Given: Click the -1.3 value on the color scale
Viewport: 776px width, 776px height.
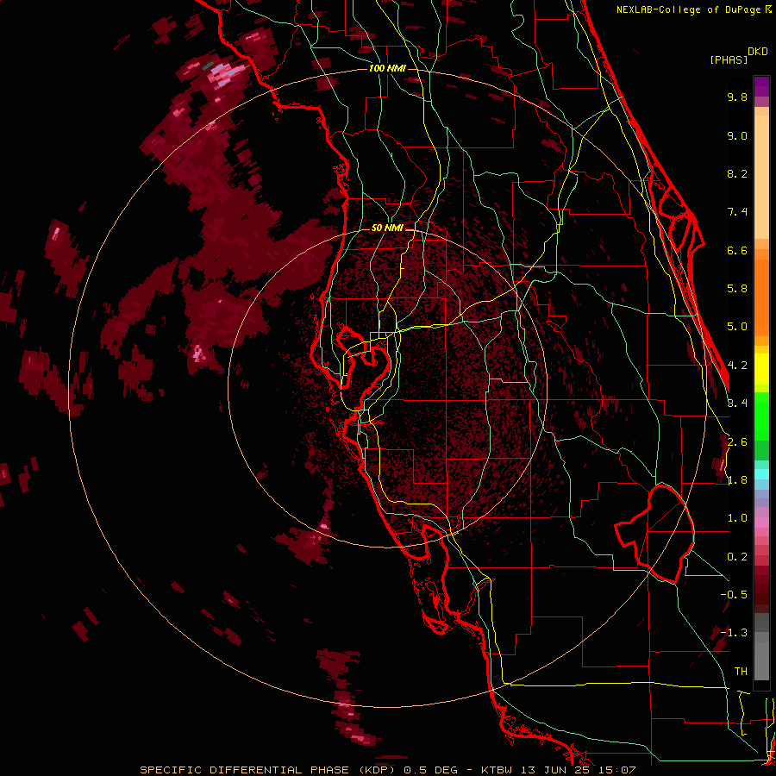Looking at the screenshot, I should coord(734,633).
